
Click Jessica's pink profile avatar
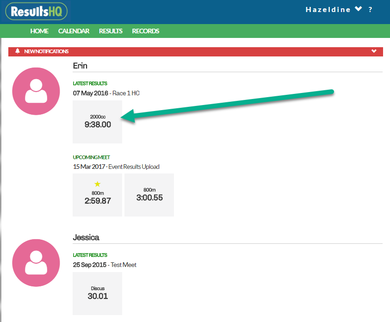coord(36,263)
